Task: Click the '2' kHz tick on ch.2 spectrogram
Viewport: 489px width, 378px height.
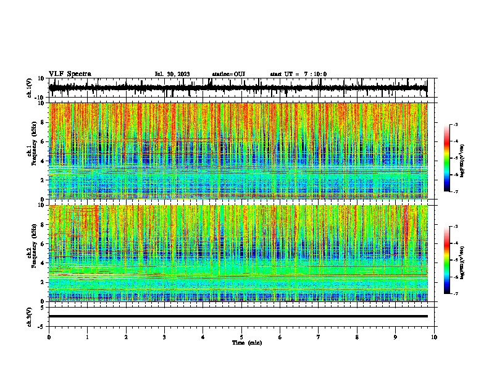Action: pos(43,282)
